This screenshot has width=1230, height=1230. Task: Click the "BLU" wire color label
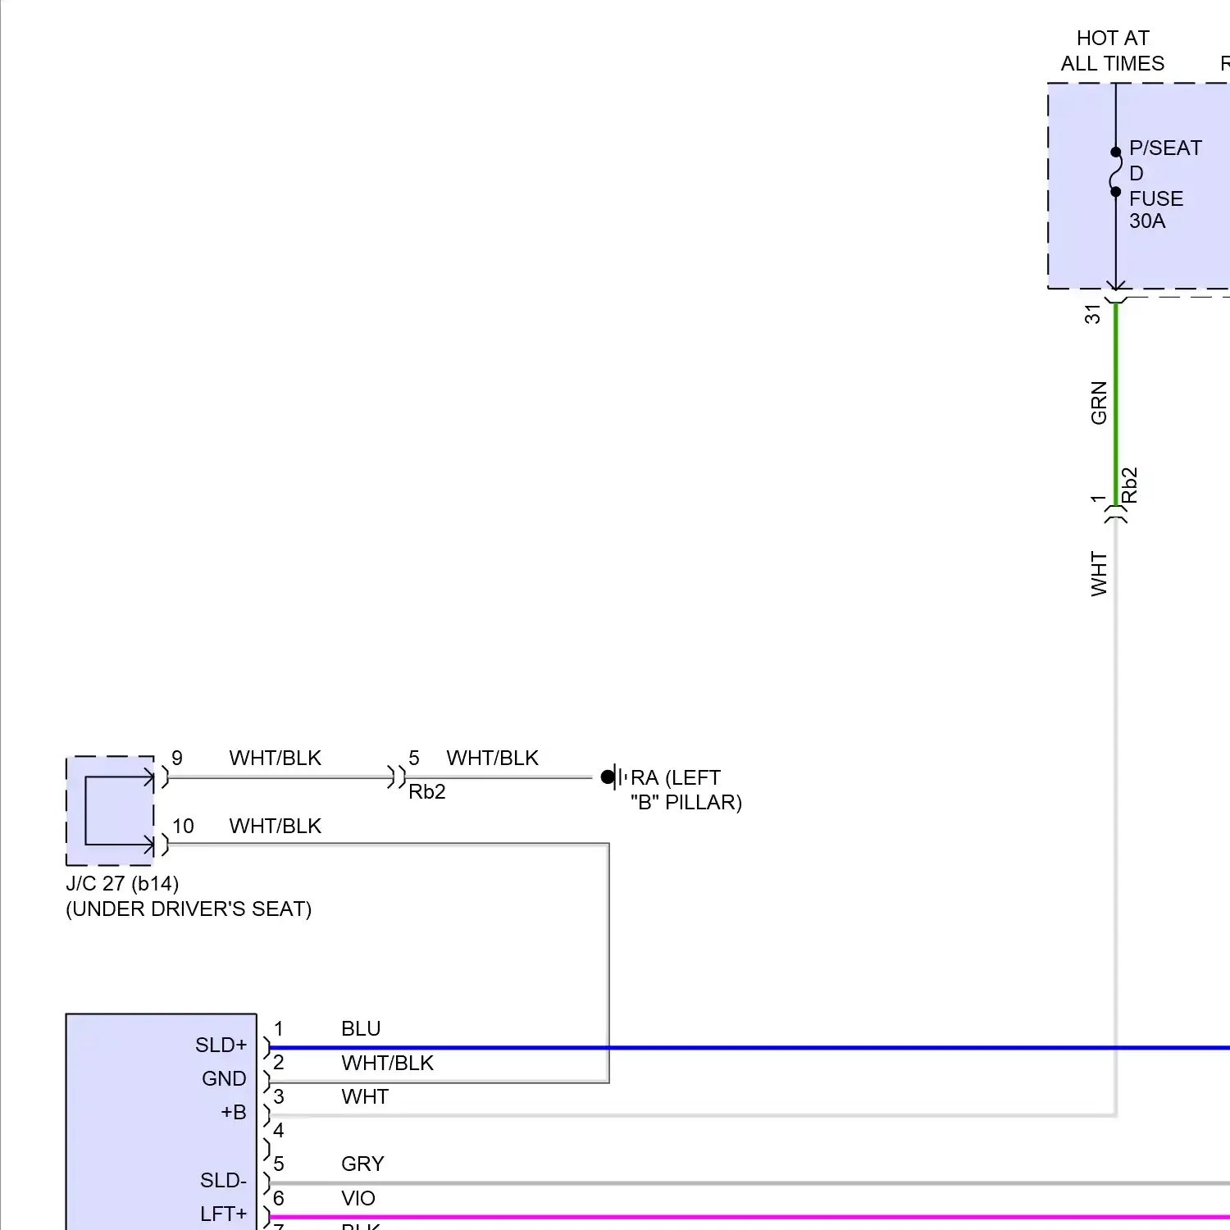(x=361, y=1028)
